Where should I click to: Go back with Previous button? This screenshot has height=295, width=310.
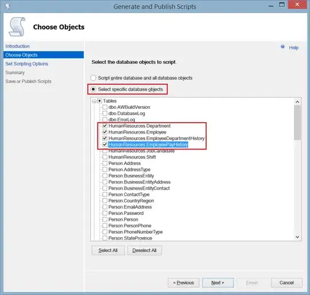tap(184, 283)
